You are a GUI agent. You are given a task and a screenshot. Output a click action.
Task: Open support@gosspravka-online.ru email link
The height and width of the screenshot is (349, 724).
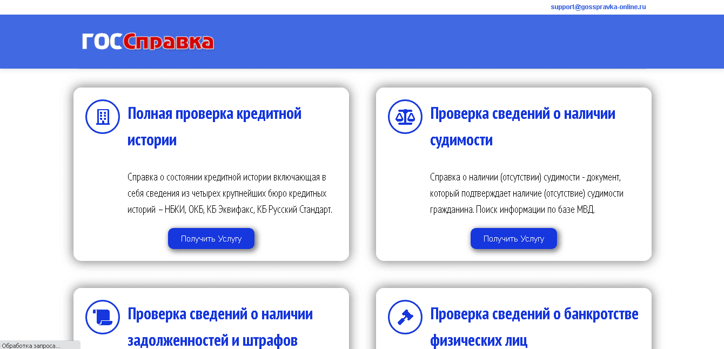pyautogui.click(x=598, y=6)
